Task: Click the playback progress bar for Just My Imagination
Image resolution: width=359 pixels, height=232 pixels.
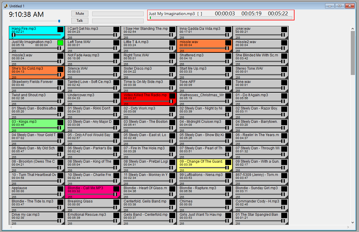Action: pos(221,18)
